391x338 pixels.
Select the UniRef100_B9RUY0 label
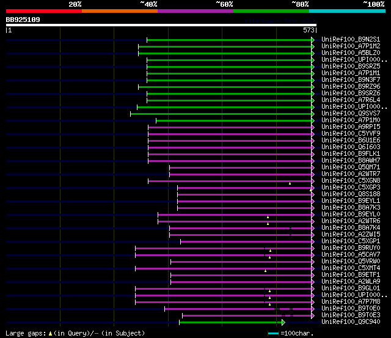tap(351, 248)
